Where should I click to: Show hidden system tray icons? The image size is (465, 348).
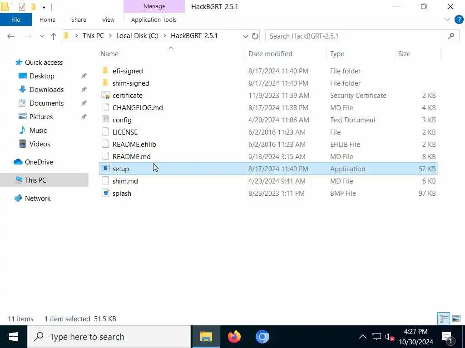click(x=362, y=337)
